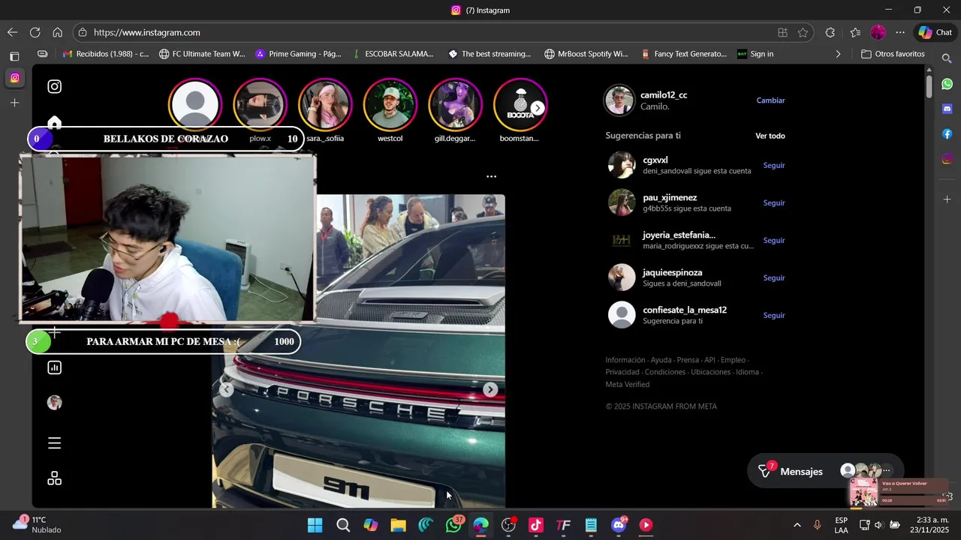Click Cambiar to switch accounts
This screenshot has width=961, height=540.
[770, 100]
